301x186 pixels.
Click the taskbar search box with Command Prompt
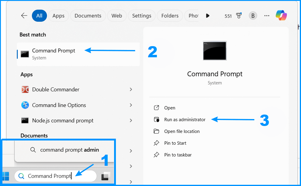click(x=55, y=176)
